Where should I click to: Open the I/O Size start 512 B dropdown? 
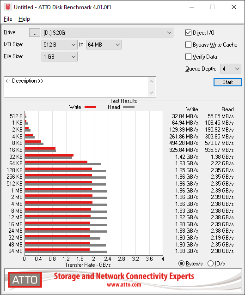click(60, 45)
